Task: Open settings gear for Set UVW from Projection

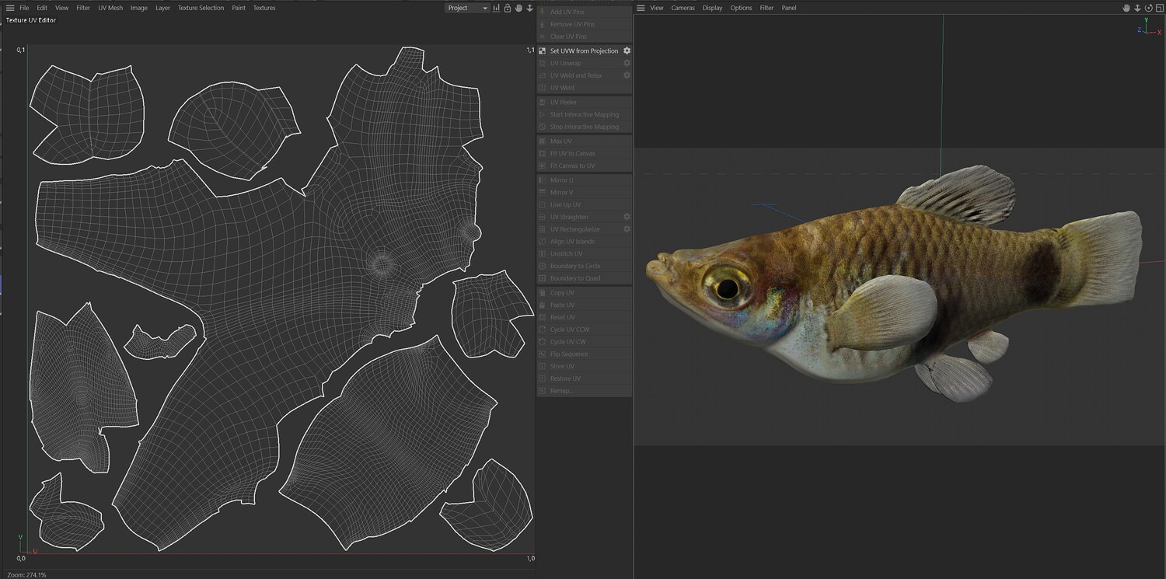Action: coord(627,51)
